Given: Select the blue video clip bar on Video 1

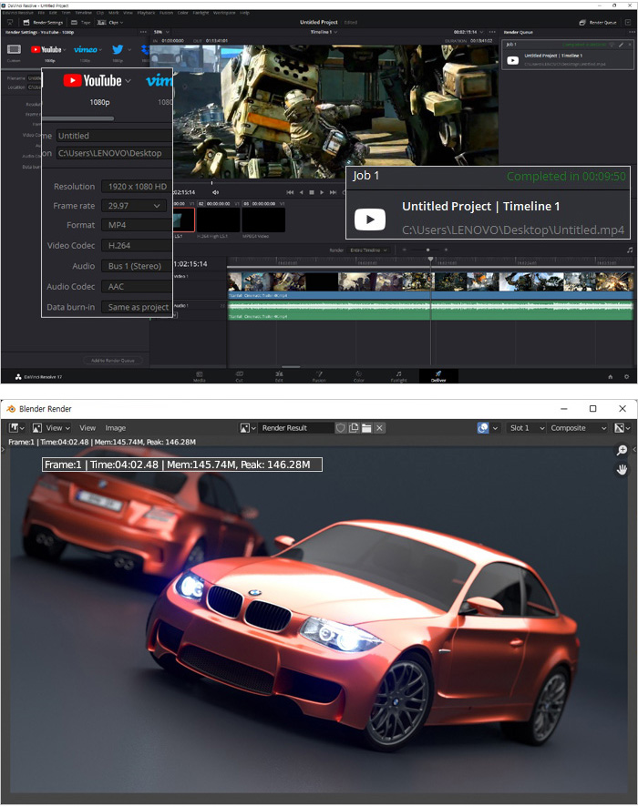Looking at the screenshot, I should coord(430,295).
